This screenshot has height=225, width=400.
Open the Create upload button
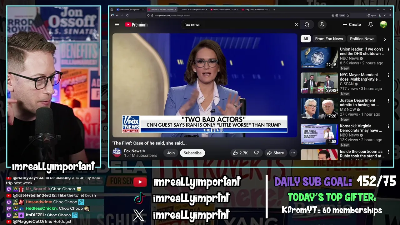352,25
